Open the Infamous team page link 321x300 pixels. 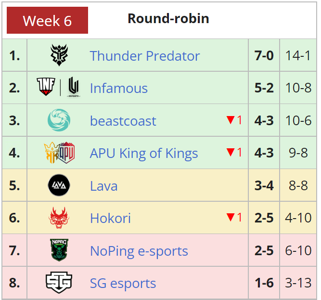(119, 88)
